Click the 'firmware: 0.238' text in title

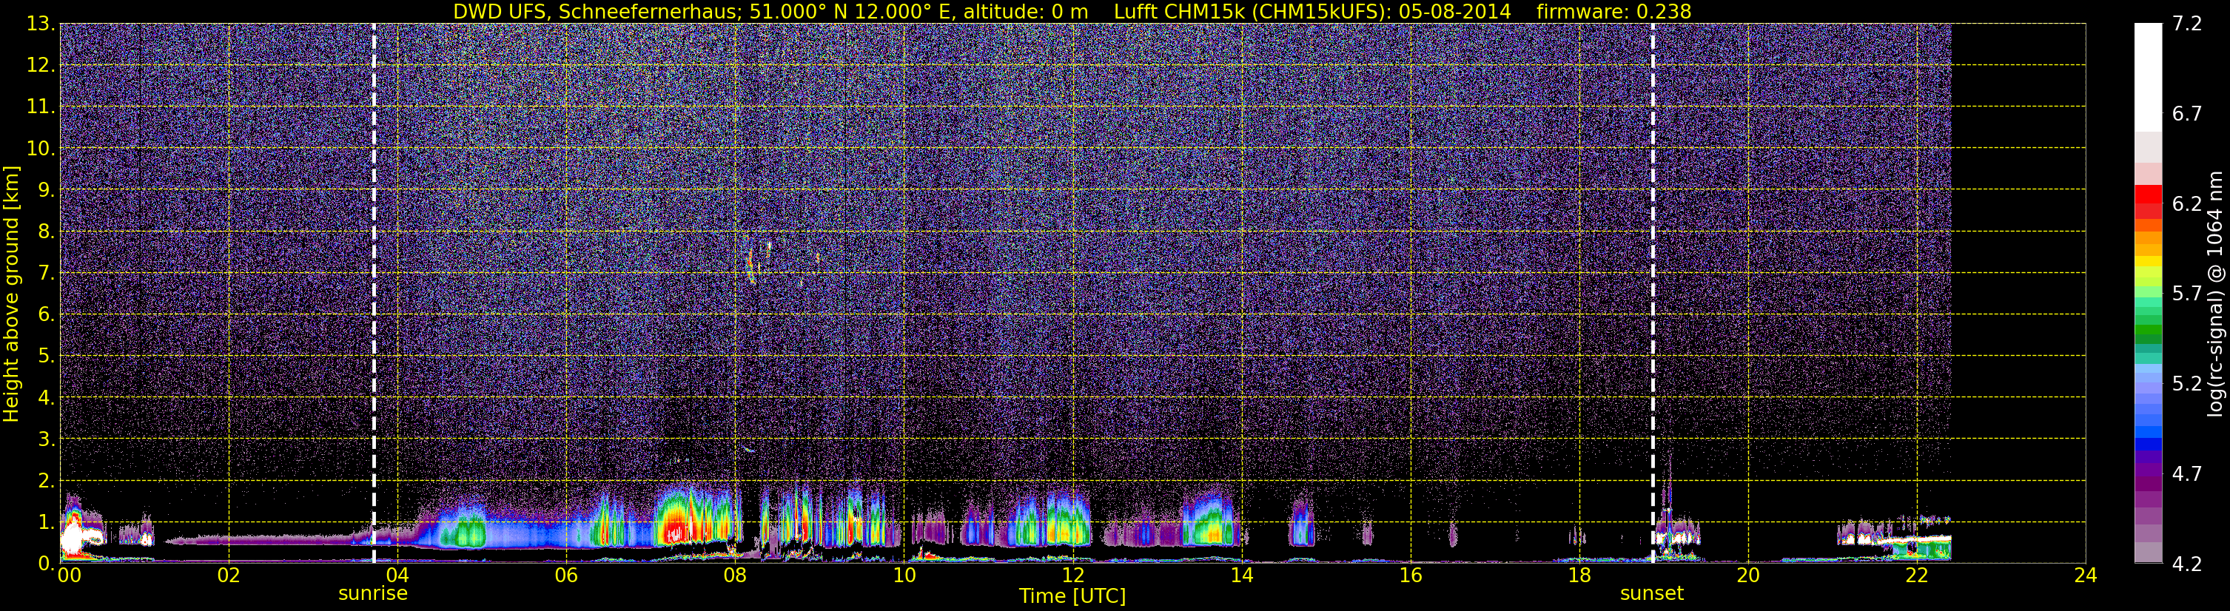[1613, 11]
